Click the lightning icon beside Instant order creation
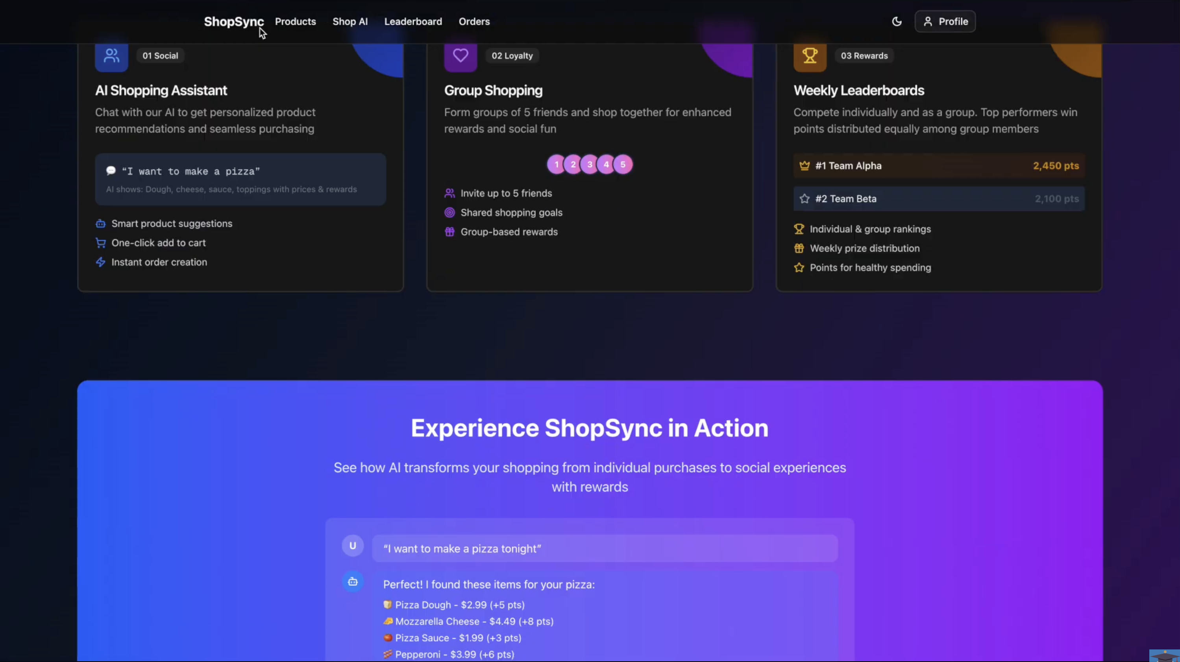Screen dimensions: 1180x662 (101, 262)
